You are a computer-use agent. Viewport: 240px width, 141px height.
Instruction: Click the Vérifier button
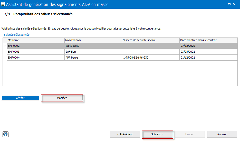pos(20,98)
